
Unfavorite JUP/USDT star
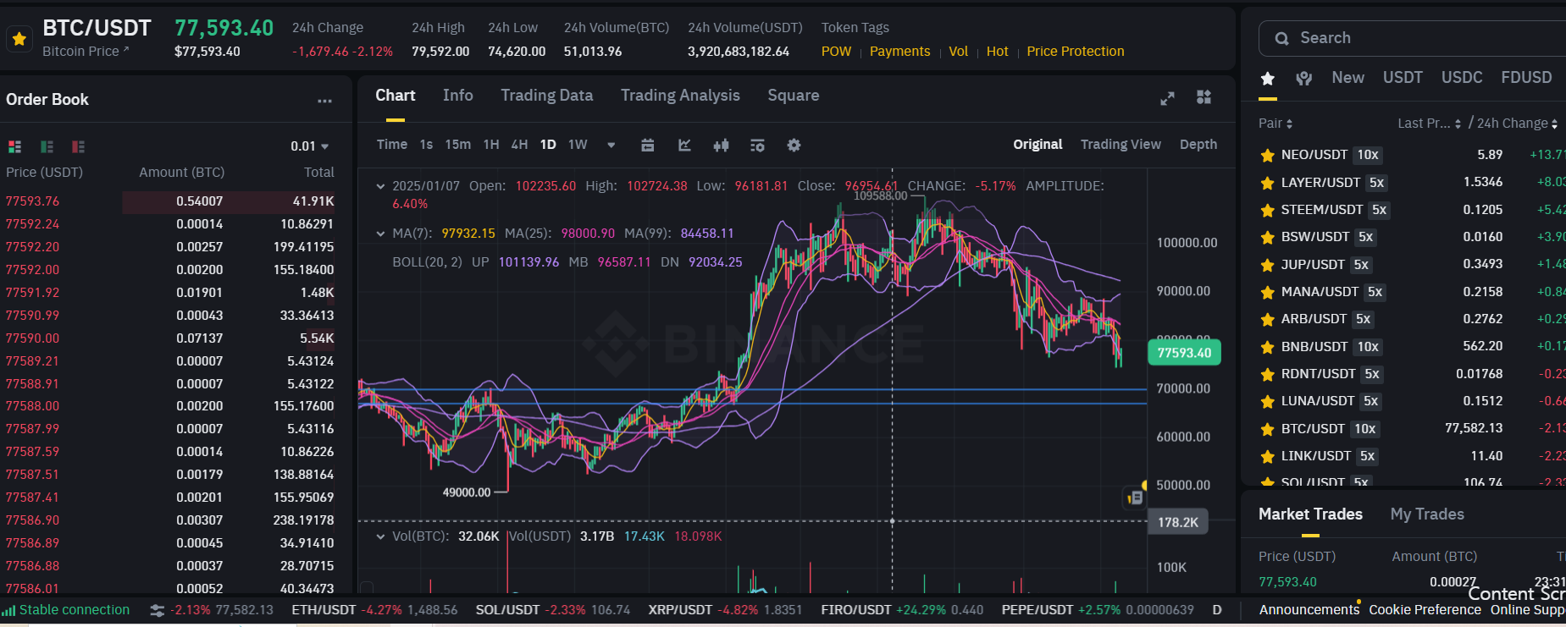click(1267, 265)
